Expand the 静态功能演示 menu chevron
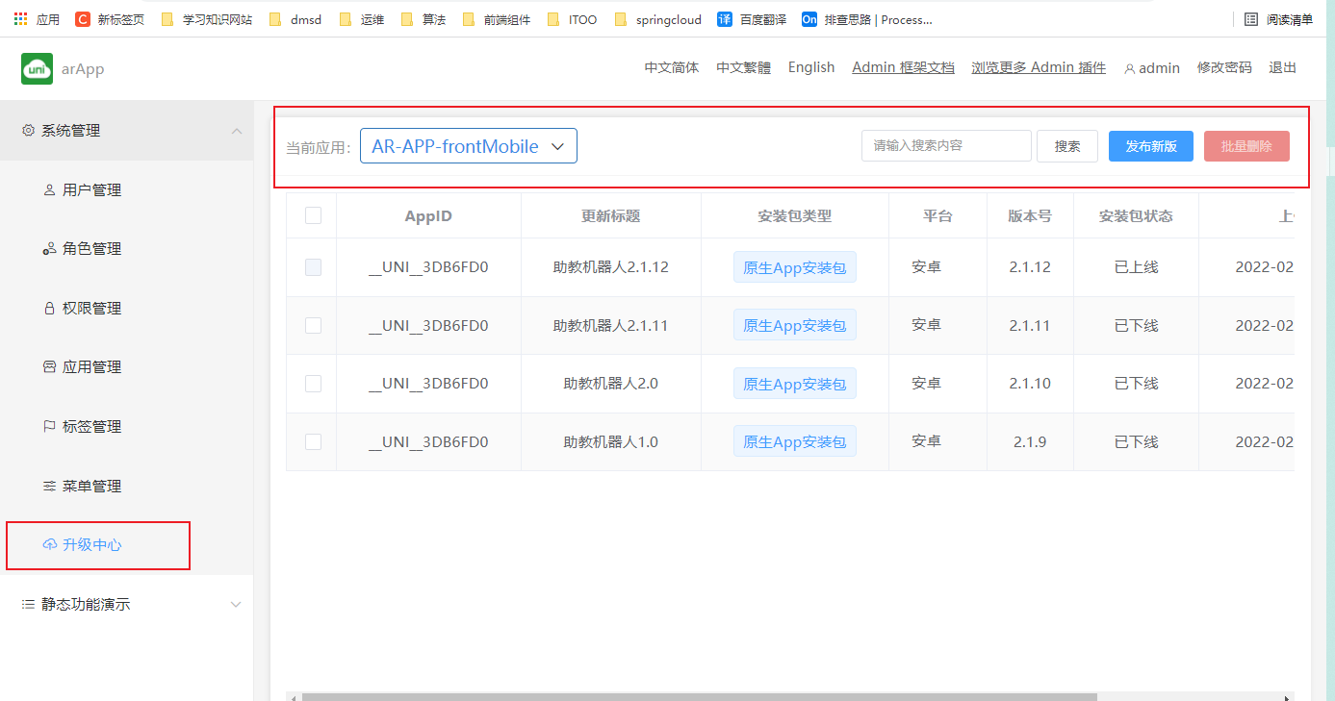Image resolution: width=1335 pixels, height=701 pixels. pyautogui.click(x=237, y=605)
